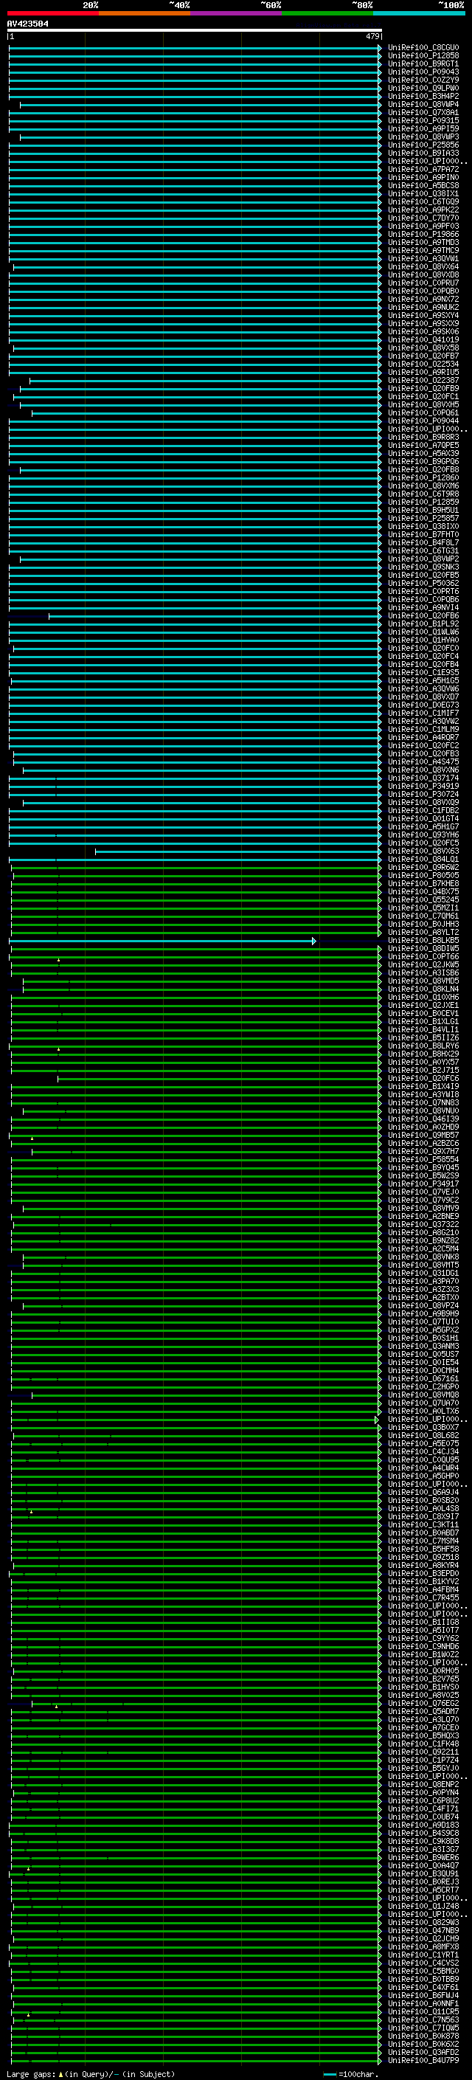This screenshot has height=2080, width=472.
Task: Select UniRef100_B4VLI1 label
Action: [423, 1029]
